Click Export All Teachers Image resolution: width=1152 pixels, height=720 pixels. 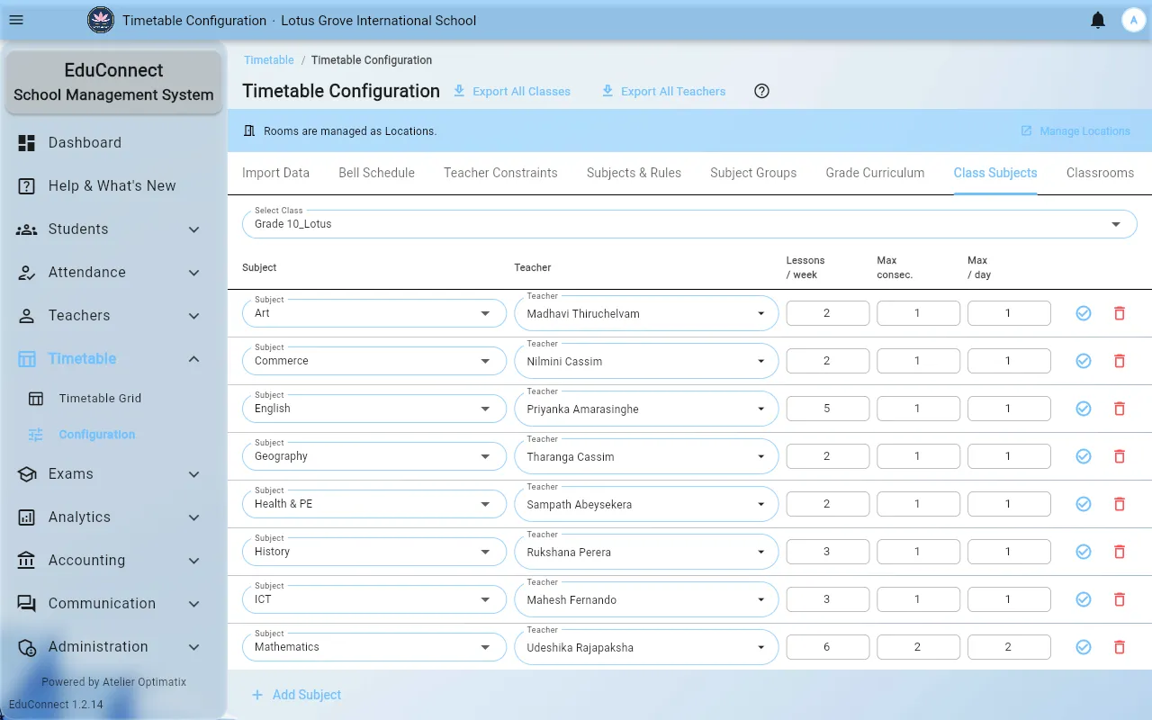(663, 91)
